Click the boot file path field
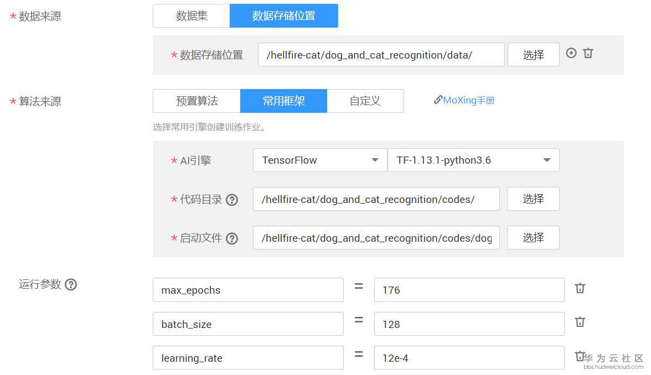The image size is (651, 375). 376,238
